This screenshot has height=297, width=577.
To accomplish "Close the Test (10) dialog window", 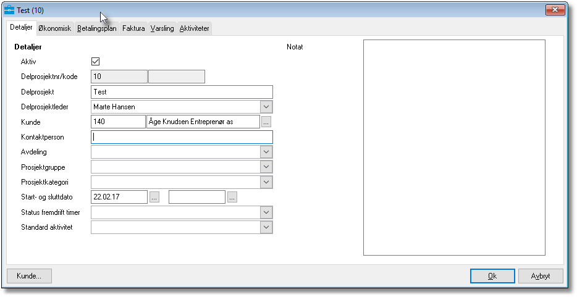I will [555, 10].
